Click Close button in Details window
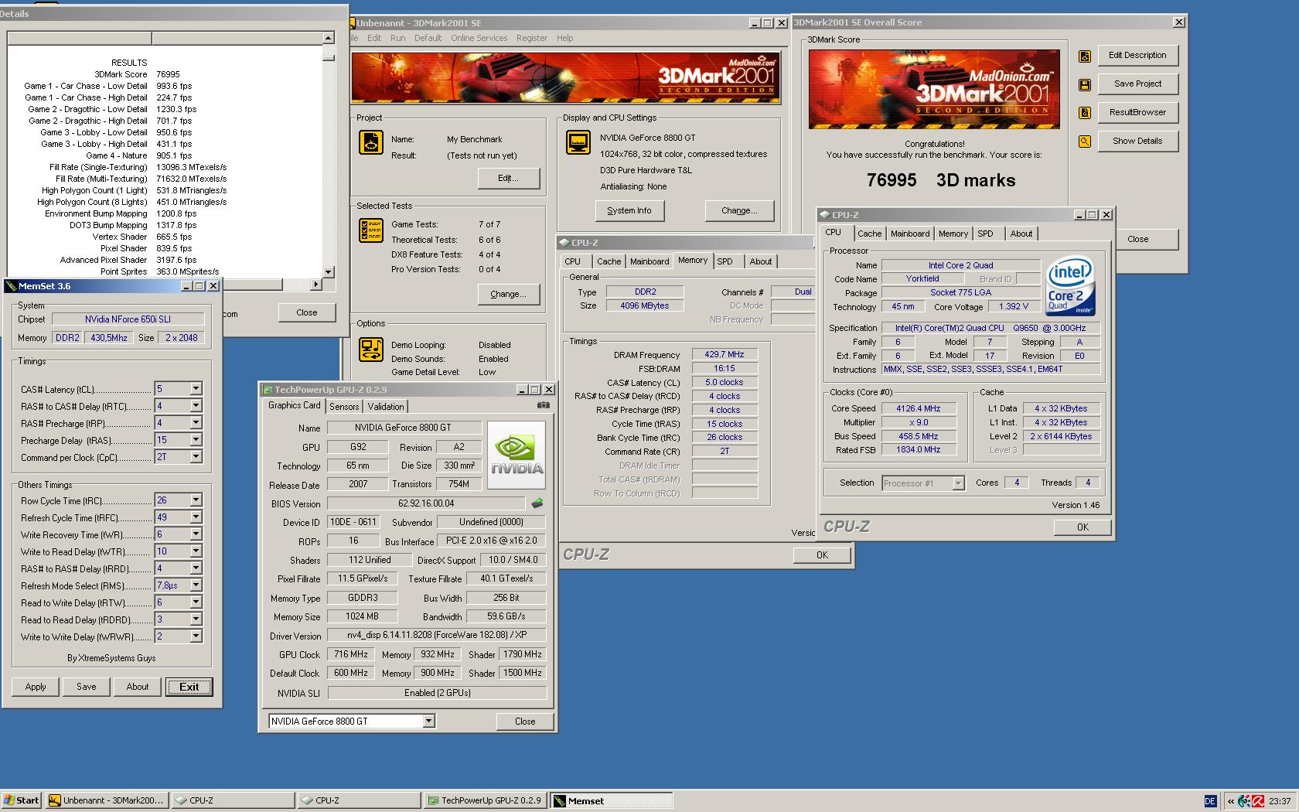Image resolution: width=1299 pixels, height=812 pixels. 307,313
